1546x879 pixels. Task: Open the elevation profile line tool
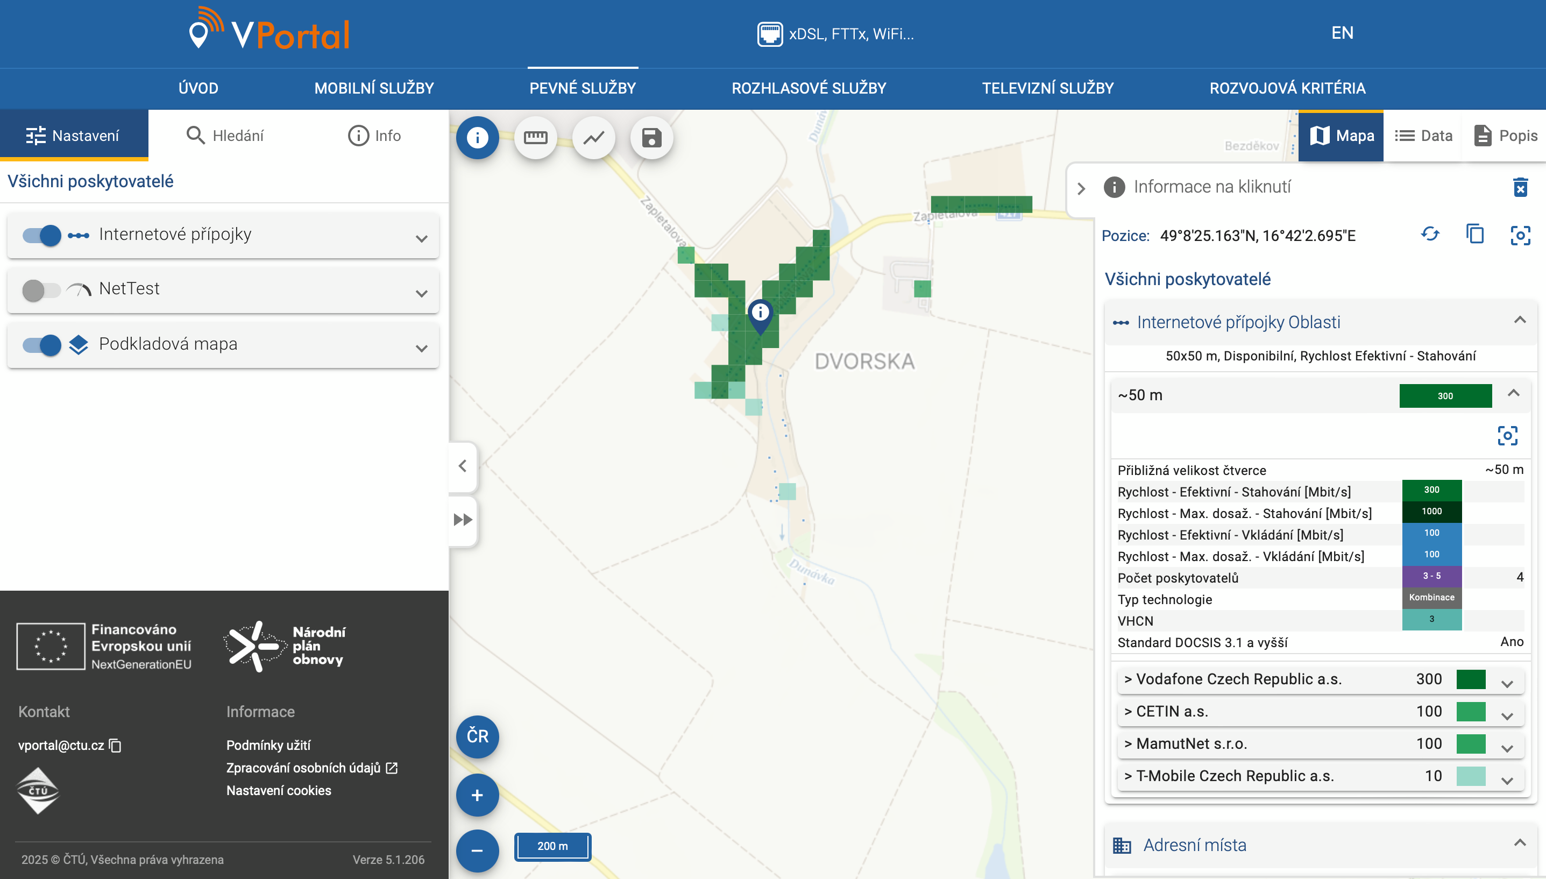tap(593, 138)
